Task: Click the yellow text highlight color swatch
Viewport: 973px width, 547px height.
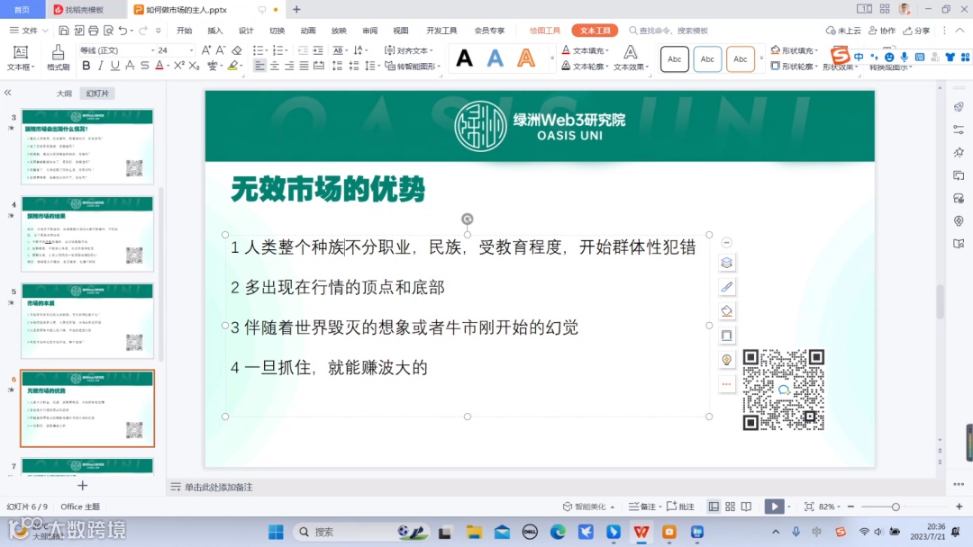Action: (x=232, y=66)
